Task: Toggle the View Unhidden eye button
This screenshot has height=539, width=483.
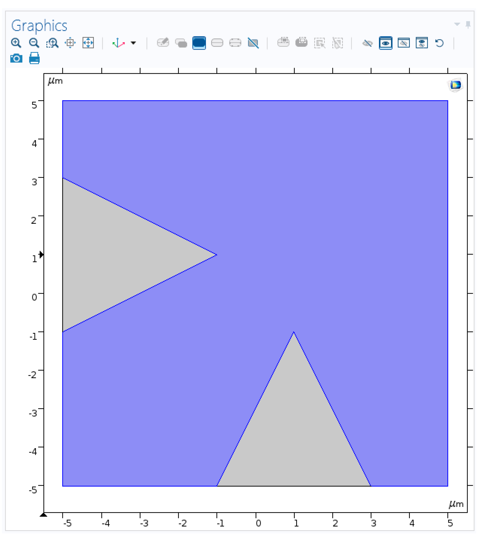Action: tap(385, 43)
